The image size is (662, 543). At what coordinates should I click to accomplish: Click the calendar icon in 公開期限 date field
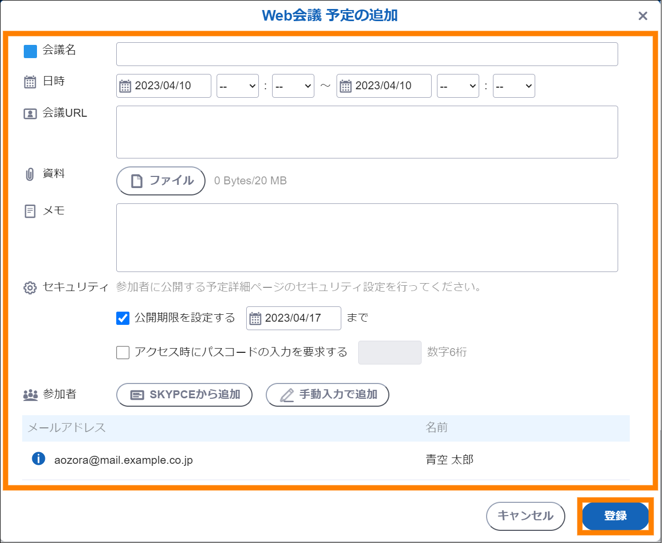(255, 319)
